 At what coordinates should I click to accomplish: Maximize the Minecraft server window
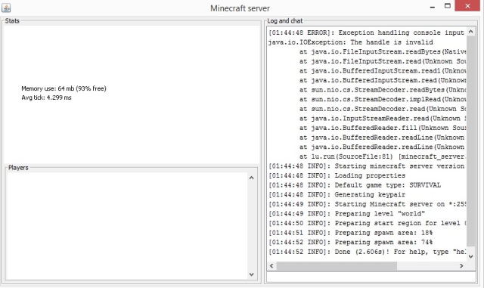tap(448, 6)
